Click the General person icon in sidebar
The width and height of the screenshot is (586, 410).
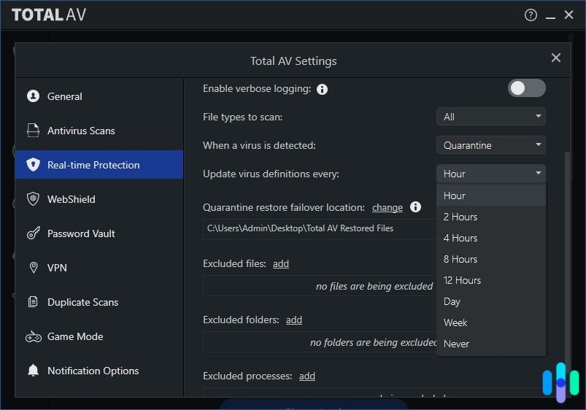[x=33, y=96]
